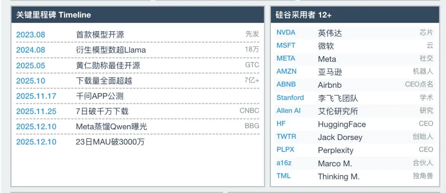Select the 2025.11.25 date entry

(36, 112)
